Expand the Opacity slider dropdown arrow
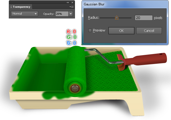Image resolution: width=171 pixels, height=120 pixels. pyautogui.click(x=71, y=14)
